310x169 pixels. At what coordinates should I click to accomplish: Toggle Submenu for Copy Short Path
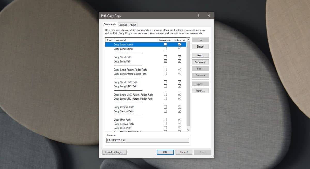tap(179, 57)
